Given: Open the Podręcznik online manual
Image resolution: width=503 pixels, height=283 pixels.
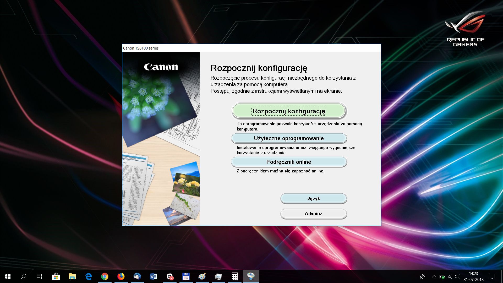Looking at the screenshot, I should point(289,162).
